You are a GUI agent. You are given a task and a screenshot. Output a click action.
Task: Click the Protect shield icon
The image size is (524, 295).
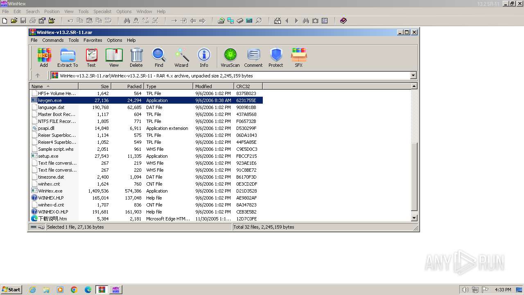click(276, 57)
